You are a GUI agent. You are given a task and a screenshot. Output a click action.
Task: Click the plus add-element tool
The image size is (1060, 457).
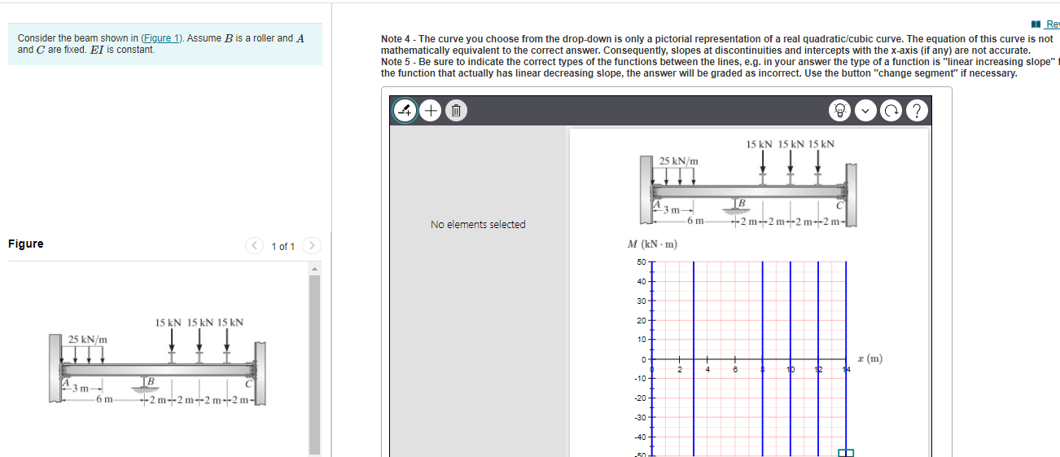click(x=432, y=110)
